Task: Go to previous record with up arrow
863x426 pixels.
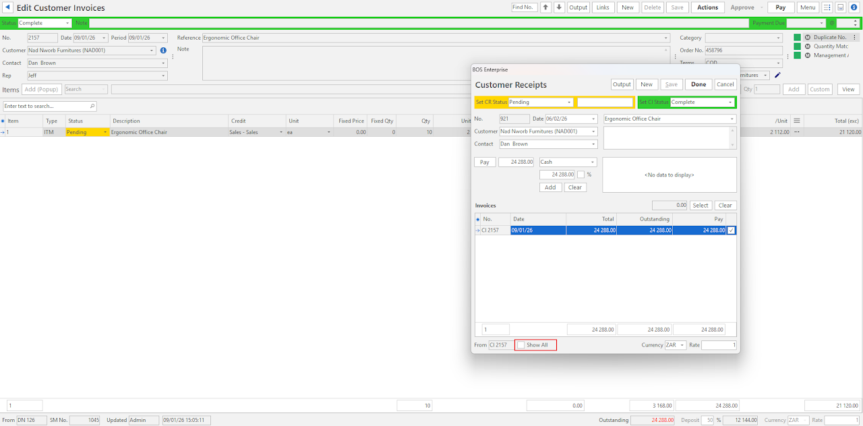Action: coord(546,7)
